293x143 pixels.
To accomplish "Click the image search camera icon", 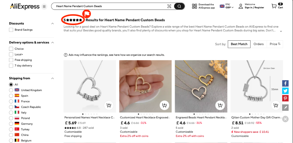I will (169, 6).
